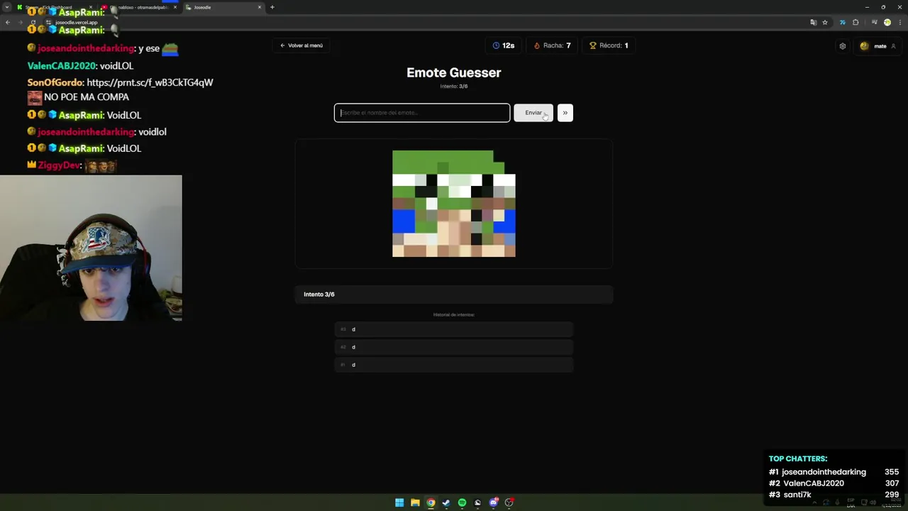Viewport: 908px width, 511px height.
Task: Click the Emote Guesser title
Action: 454,72
